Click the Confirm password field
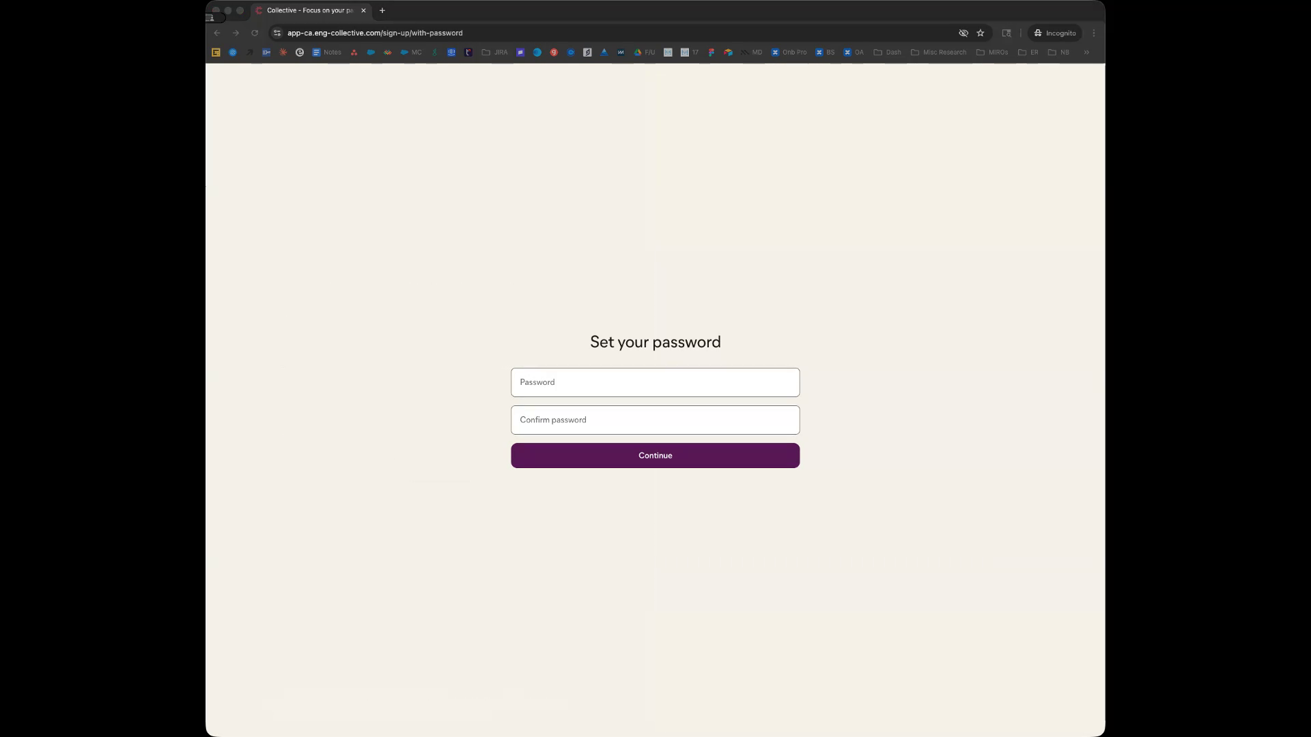This screenshot has width=1311, height=737. [655, 420]
